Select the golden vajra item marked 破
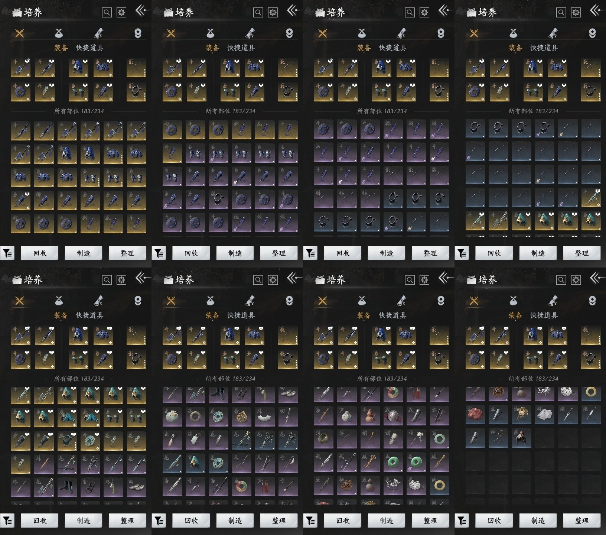This screenshot has height=535, width=606. [370, 462]
